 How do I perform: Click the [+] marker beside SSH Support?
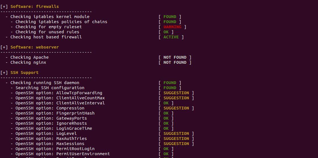pyautogui.click(x=4, y=73)
